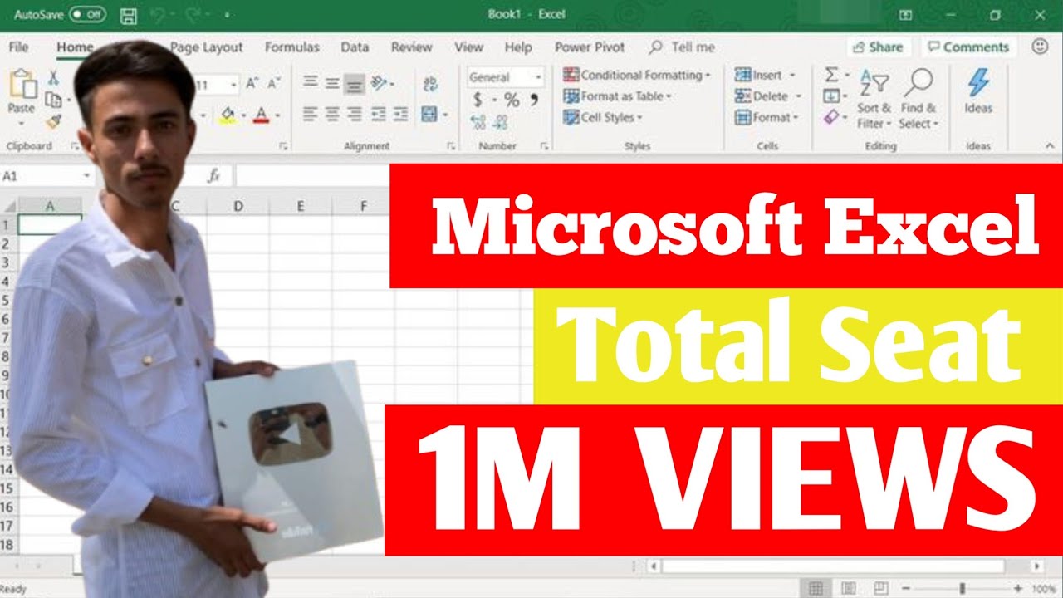Click the Merge & Center icon

(x=429, y=115)
